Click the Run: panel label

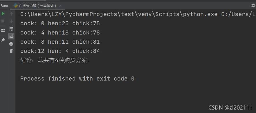(x=4, y=6)
